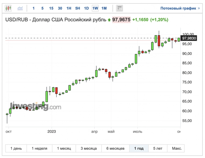205x158 pixels.
Task: Switch to the 1M monthly interval
Action: point(104,8)
